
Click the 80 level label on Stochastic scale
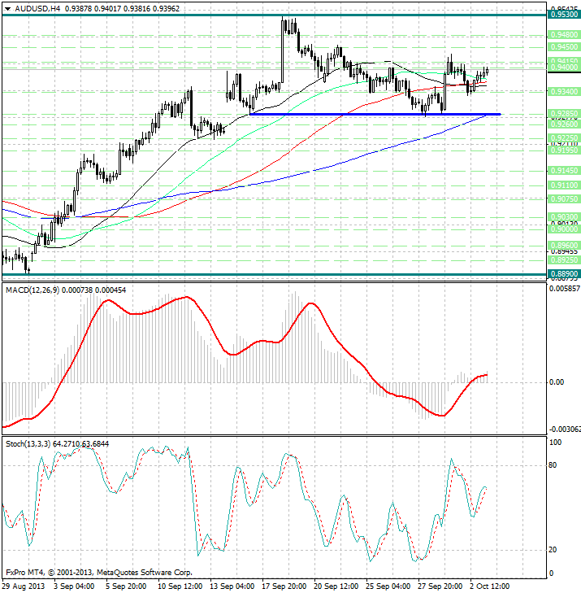tap(553, 465)
